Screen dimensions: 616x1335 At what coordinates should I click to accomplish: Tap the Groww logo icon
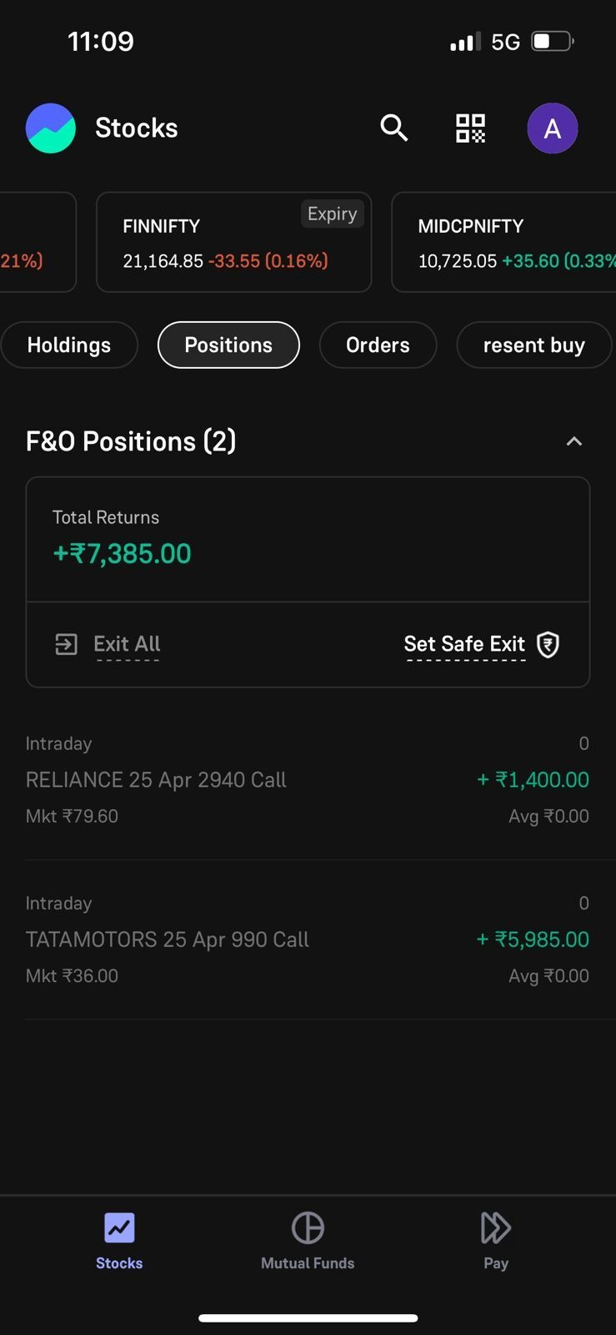tap(51, 128)
